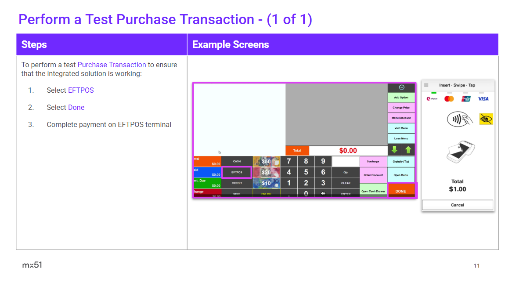Click the Mastercard logo on terminal
Viewport: 505px width, 283px height.
click(x=449, y=99)
